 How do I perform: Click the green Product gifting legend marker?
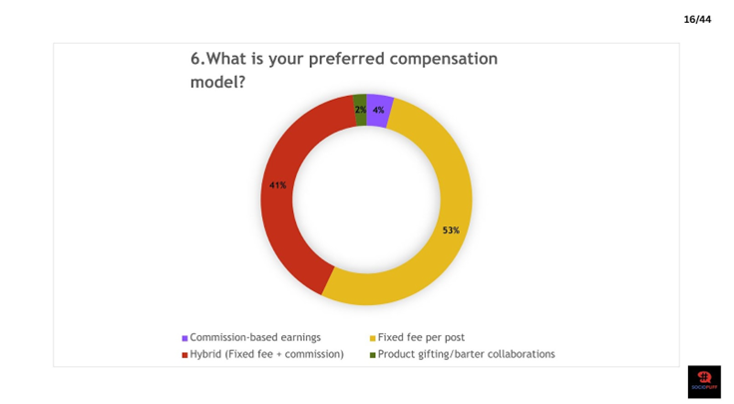[x=373, y=355]
